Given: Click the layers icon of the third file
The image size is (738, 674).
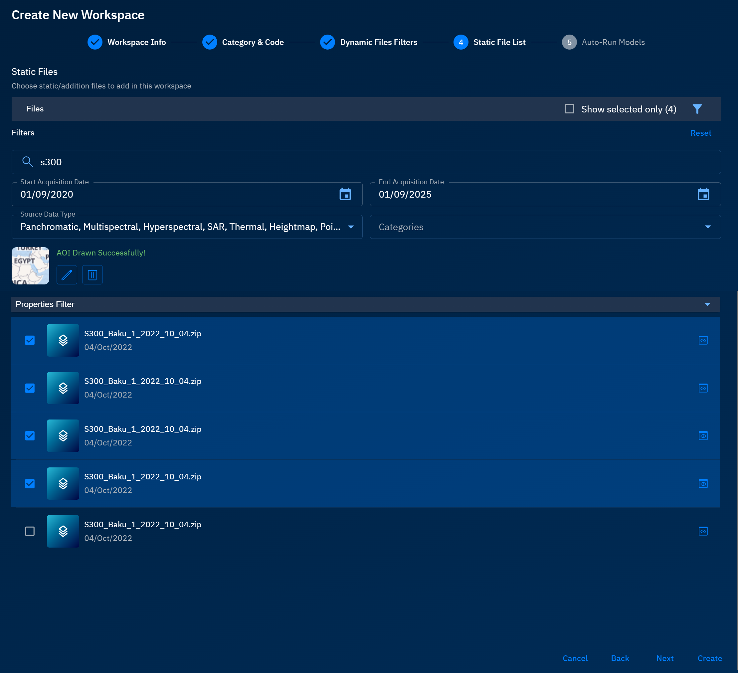Looking at the screenshot, I should [x=63, y=436].
